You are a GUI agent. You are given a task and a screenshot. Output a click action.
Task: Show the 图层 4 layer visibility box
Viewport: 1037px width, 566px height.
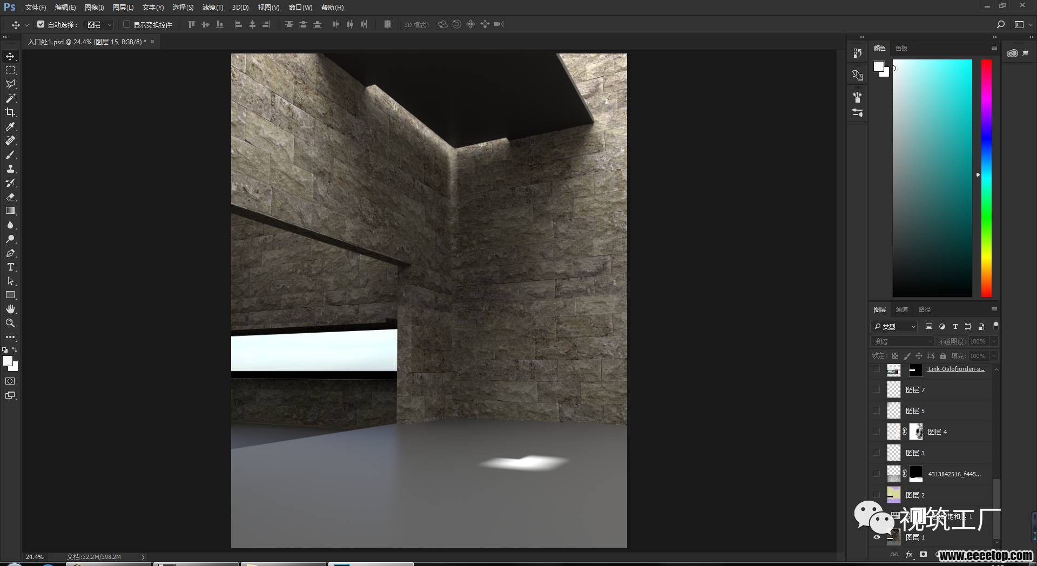tap(877, 432)
